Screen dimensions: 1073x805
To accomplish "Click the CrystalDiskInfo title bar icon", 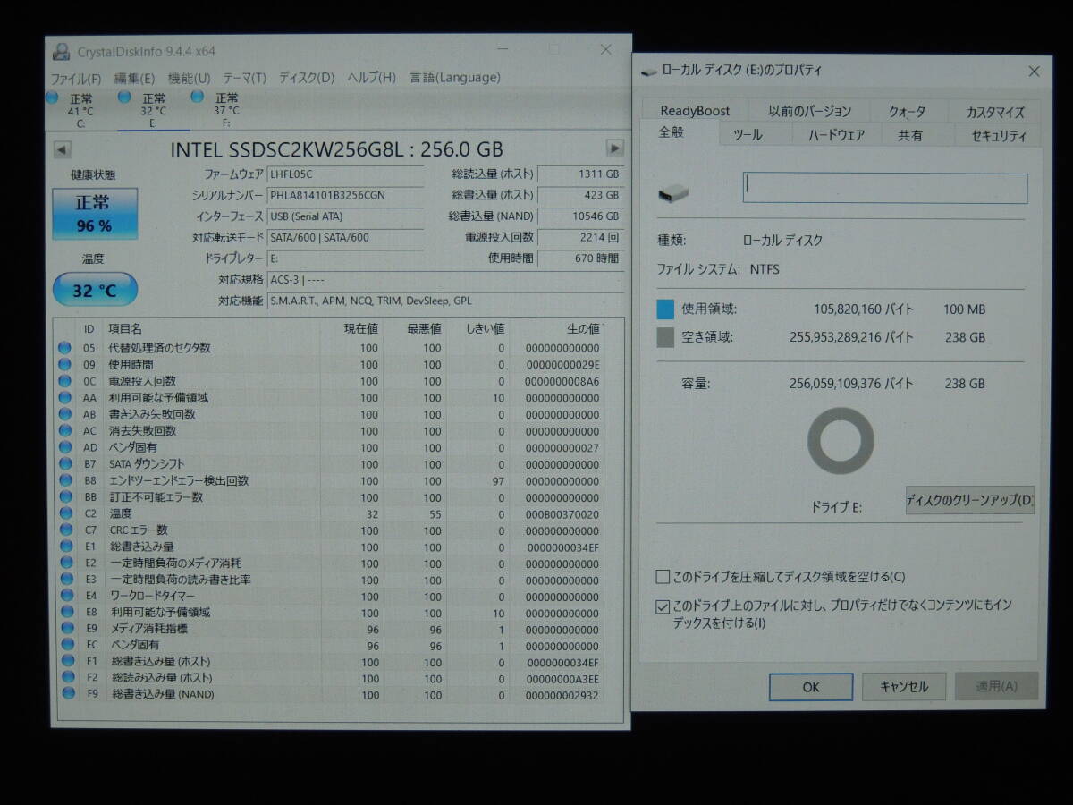I will (61, 51).
